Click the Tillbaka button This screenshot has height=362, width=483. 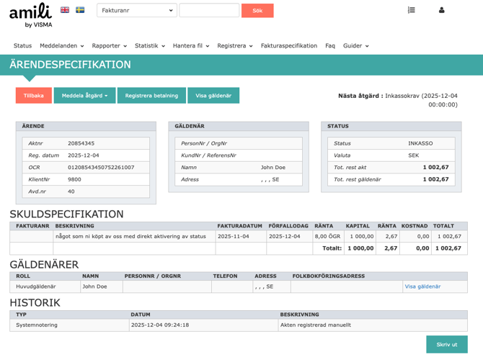33,96
